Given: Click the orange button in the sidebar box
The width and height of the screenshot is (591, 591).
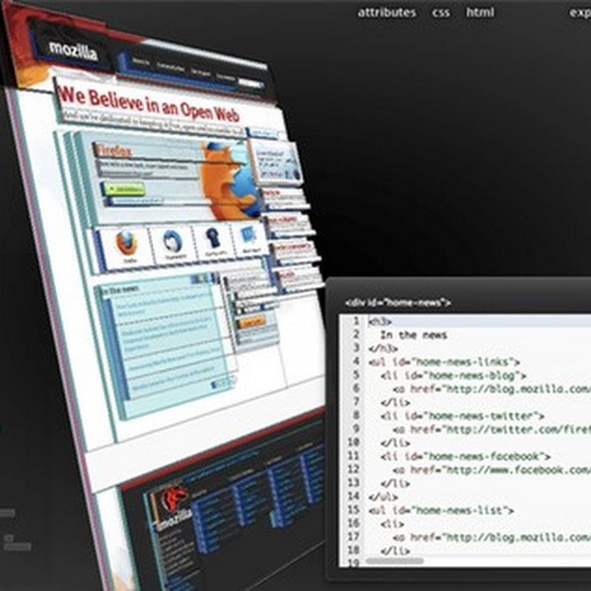Looking at the screenshot, I should click(x=252, y=322).
